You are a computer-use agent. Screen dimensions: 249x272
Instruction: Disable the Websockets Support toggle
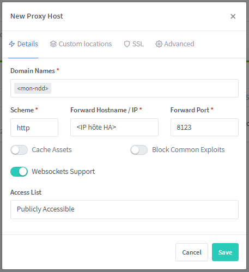point(19,172)
